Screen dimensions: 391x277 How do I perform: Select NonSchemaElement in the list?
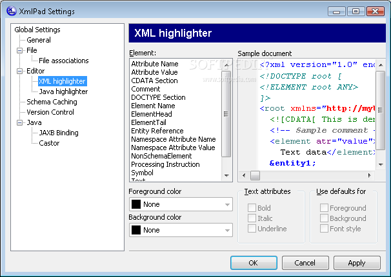(161, 156)
